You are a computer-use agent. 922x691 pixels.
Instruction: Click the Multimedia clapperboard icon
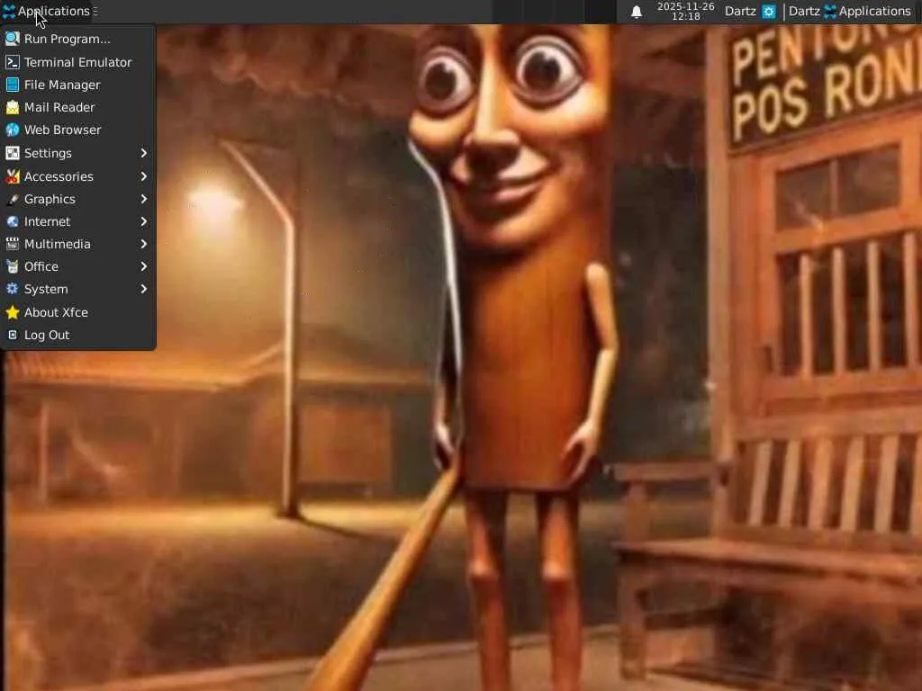pyautogui.click(x=13, y=244)
